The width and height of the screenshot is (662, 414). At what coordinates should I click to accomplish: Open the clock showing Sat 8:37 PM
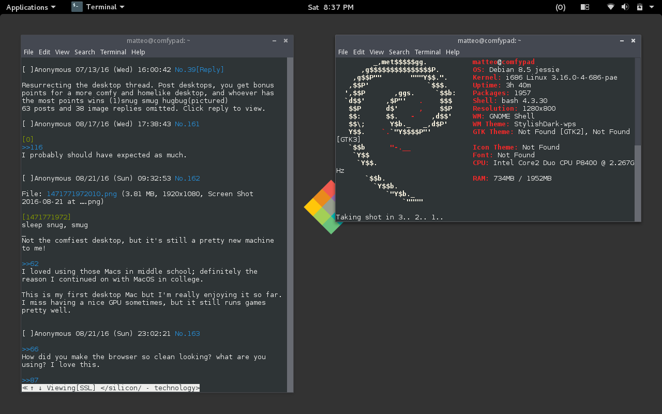click(330, 7)
